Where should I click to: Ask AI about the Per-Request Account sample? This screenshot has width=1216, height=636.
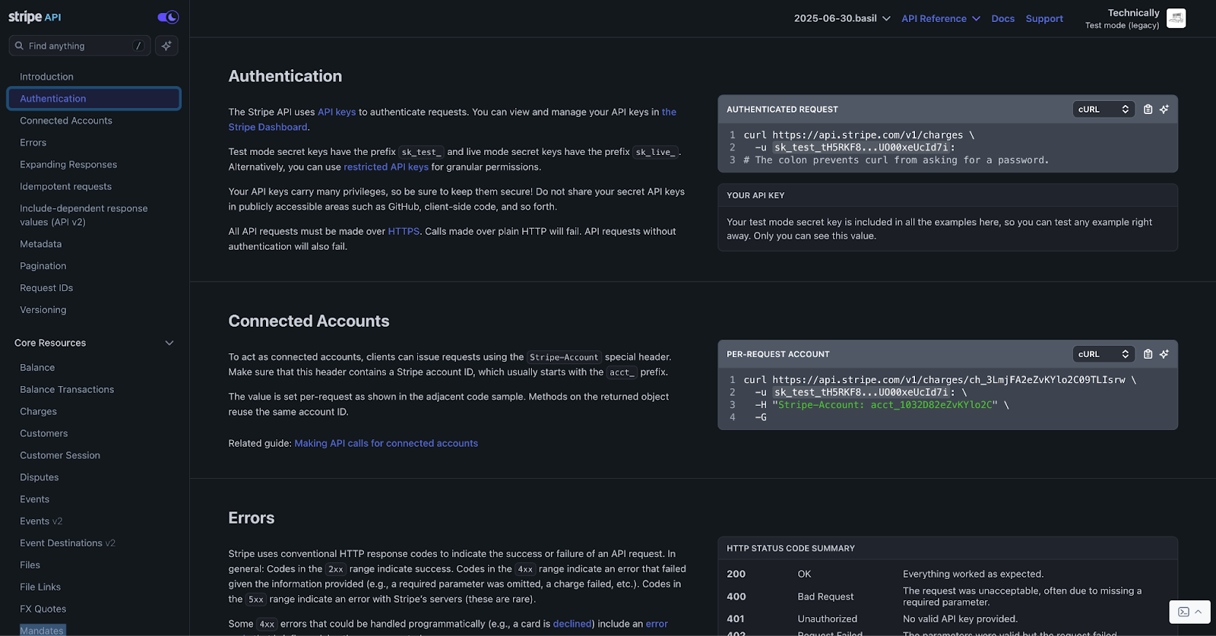1164,354
